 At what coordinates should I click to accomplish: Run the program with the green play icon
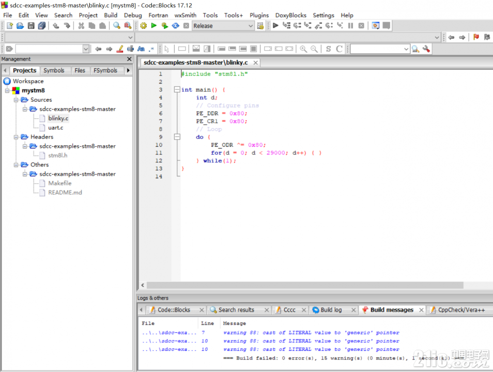[x=154, y=25]
